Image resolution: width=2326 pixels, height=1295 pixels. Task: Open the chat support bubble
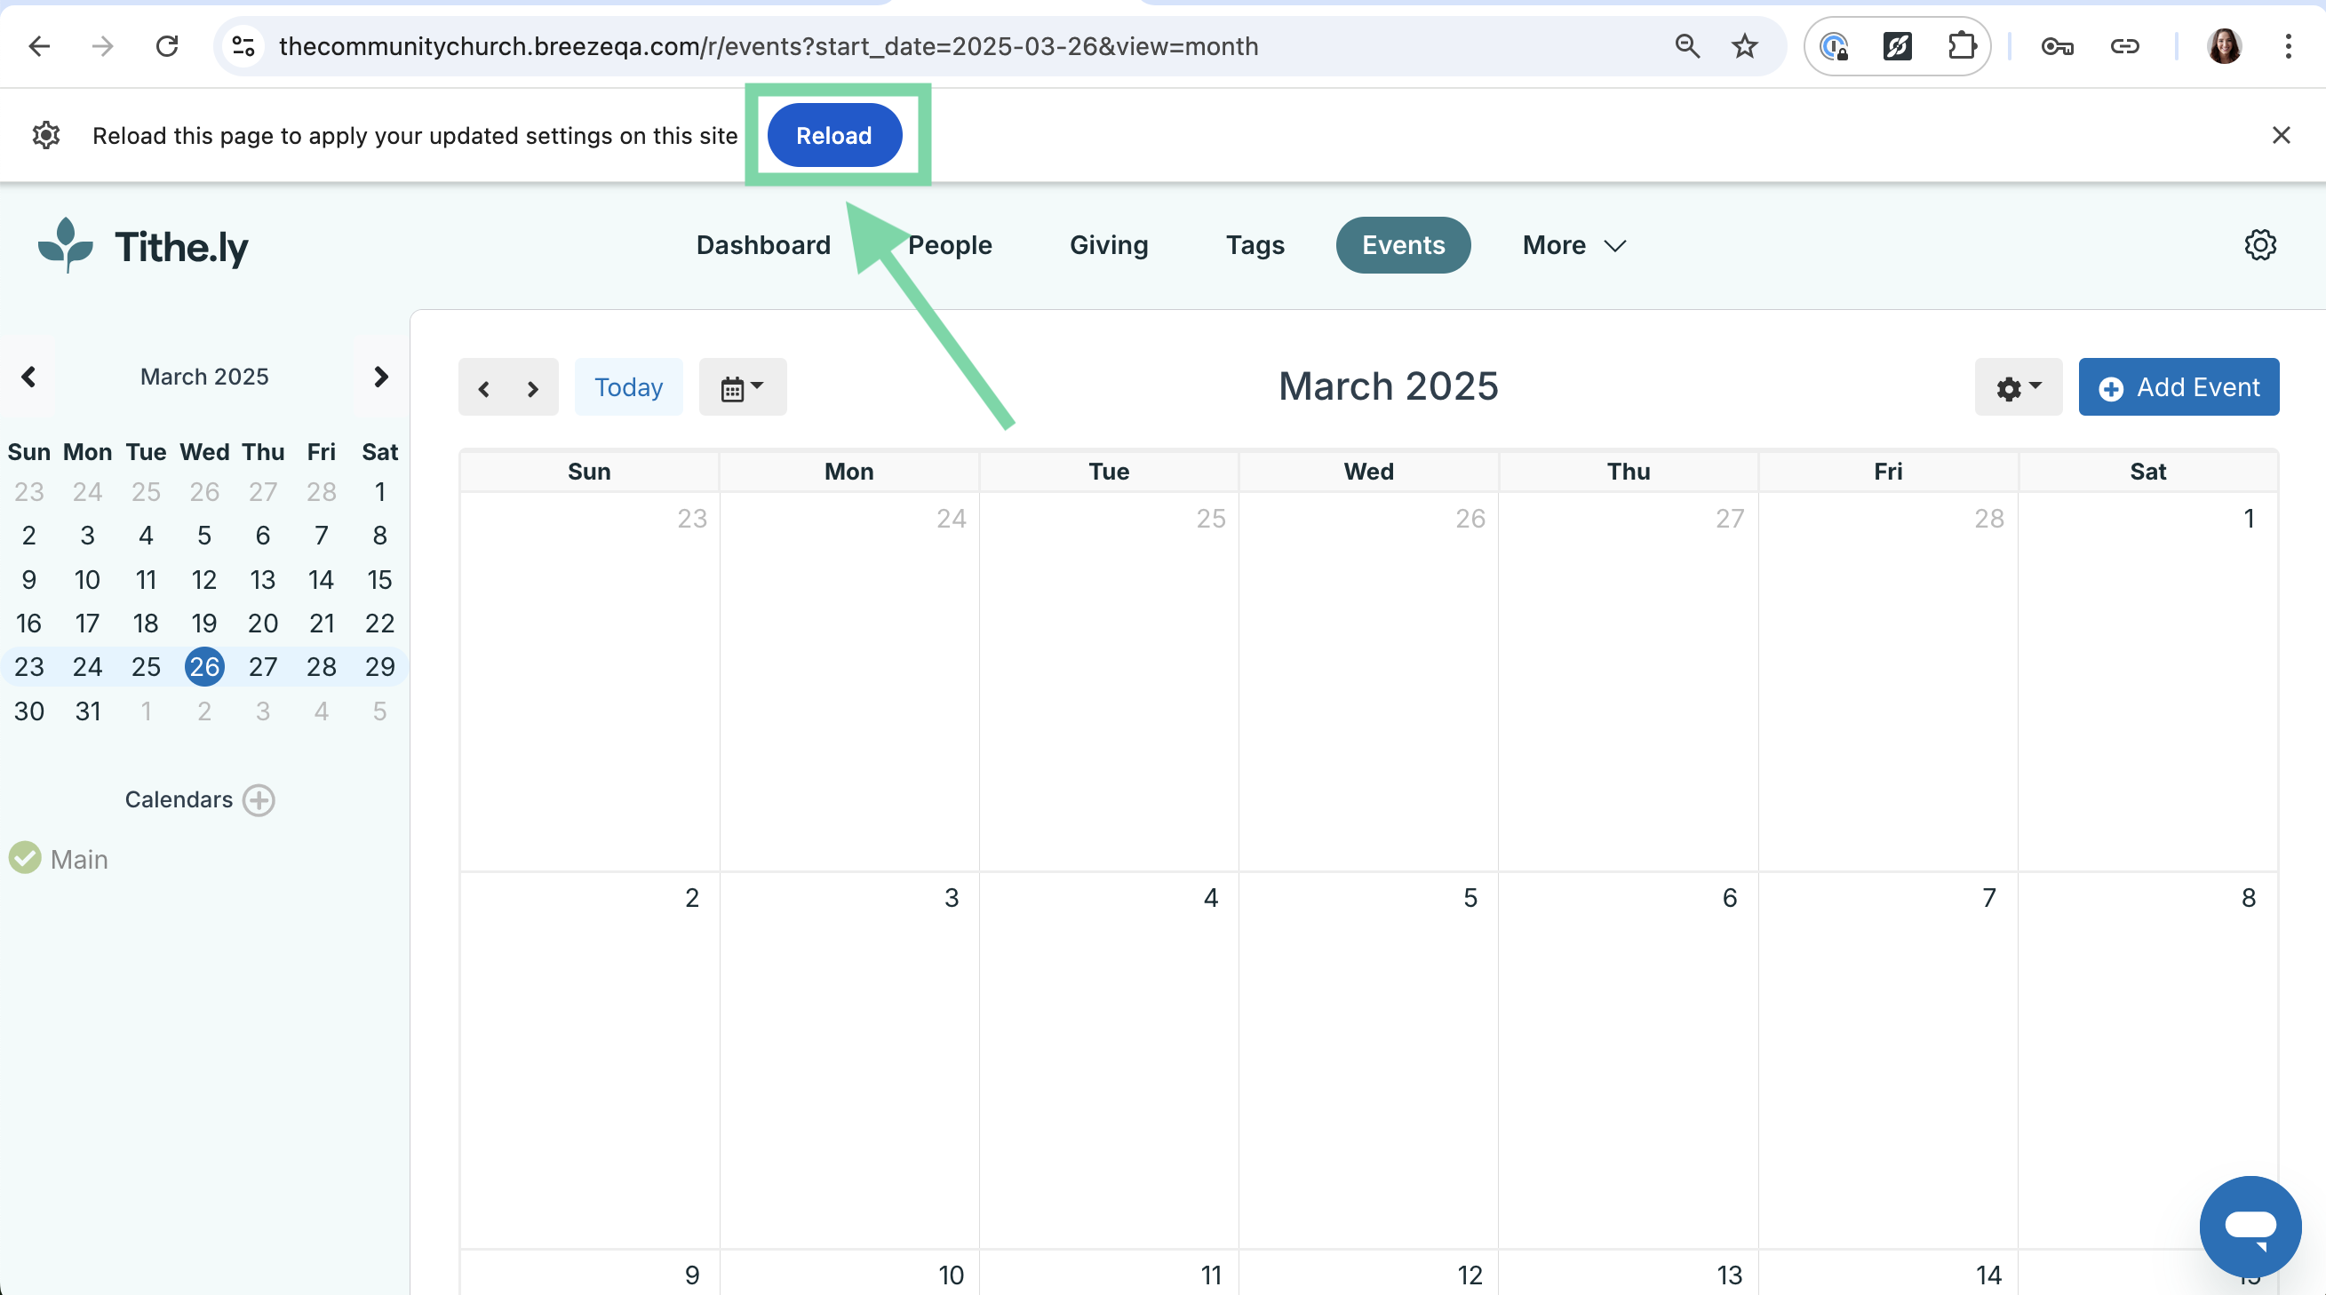pos(2250,1226)
